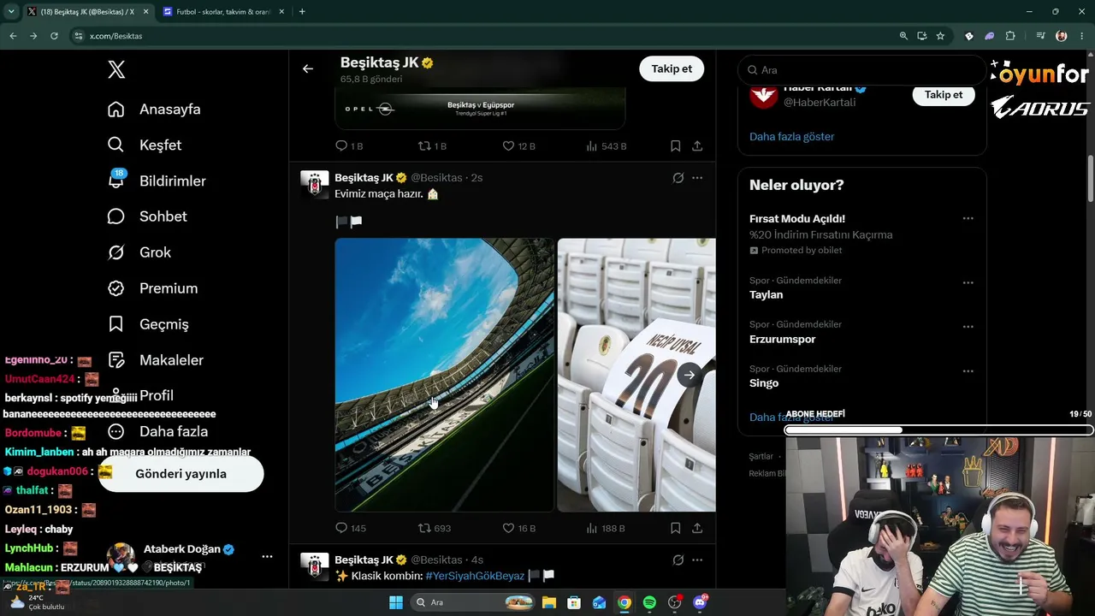Click the Gönderi yayınla post button

click(x=181, y=474)
